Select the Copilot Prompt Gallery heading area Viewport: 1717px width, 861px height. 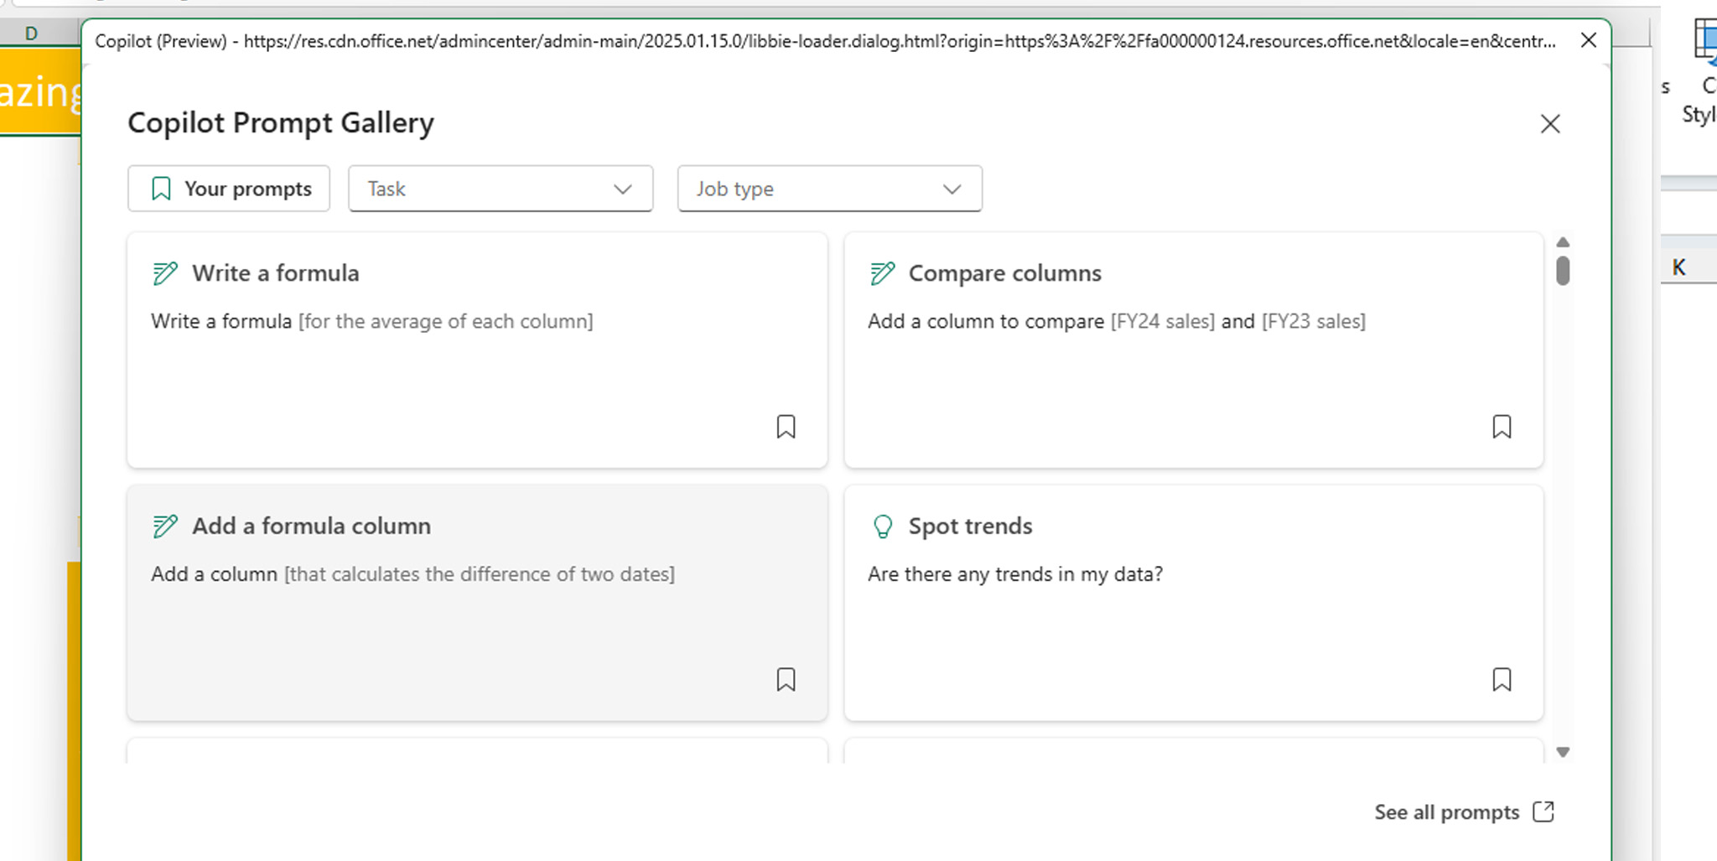[280, 122]
